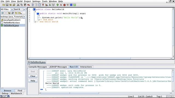
Task: Click Run I/O horizontal scrollbar thumb
Action: click(x=70, y=93)
